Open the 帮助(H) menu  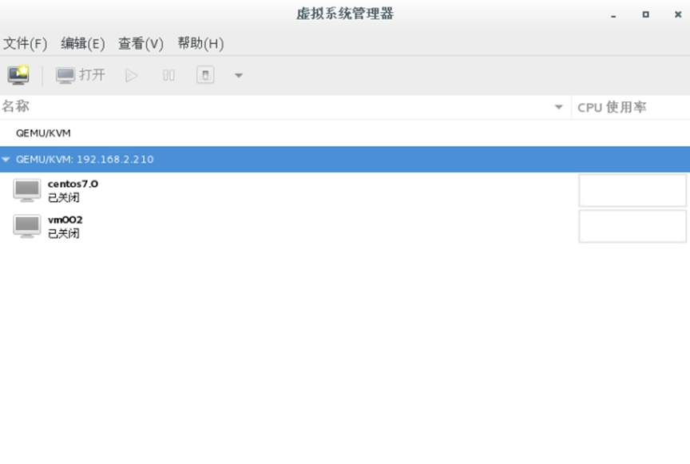pyautogui.click(x=200, y=43)
